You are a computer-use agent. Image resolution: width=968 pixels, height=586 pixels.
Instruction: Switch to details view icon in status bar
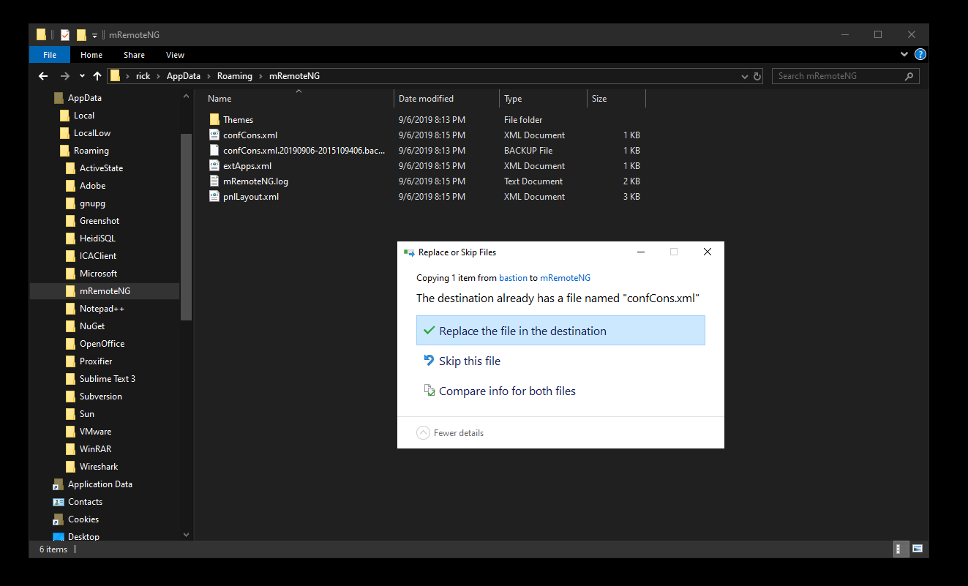click(x=900, y=549)
